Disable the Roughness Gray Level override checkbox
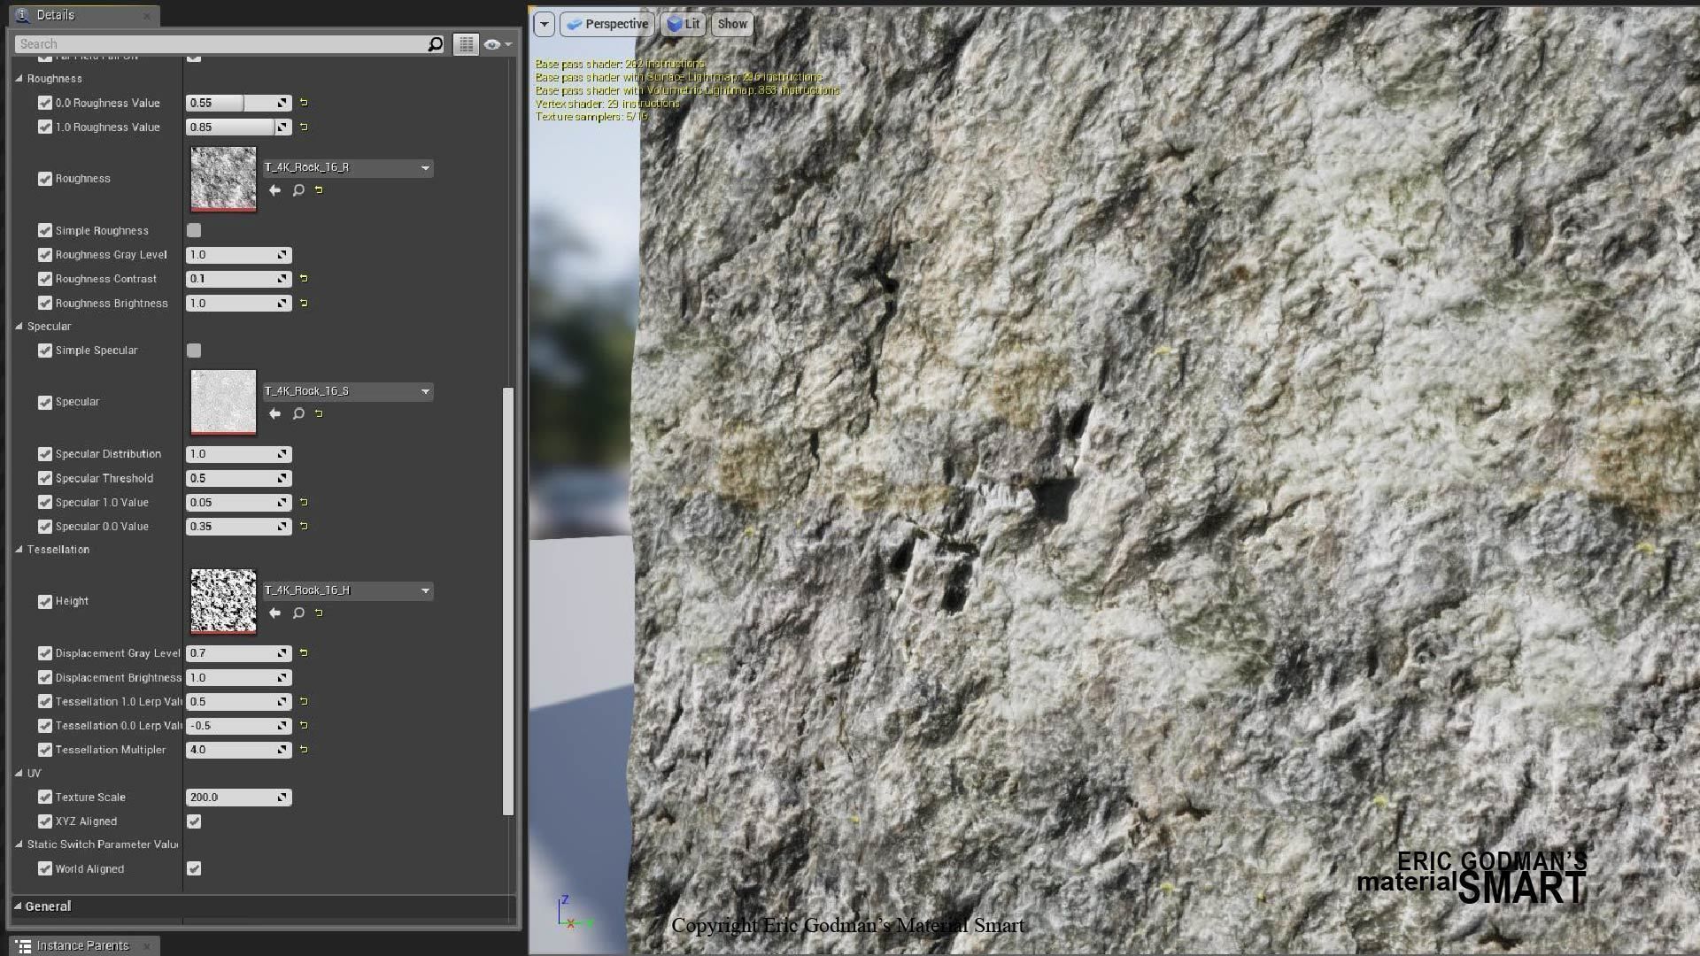 coord(45,255)
